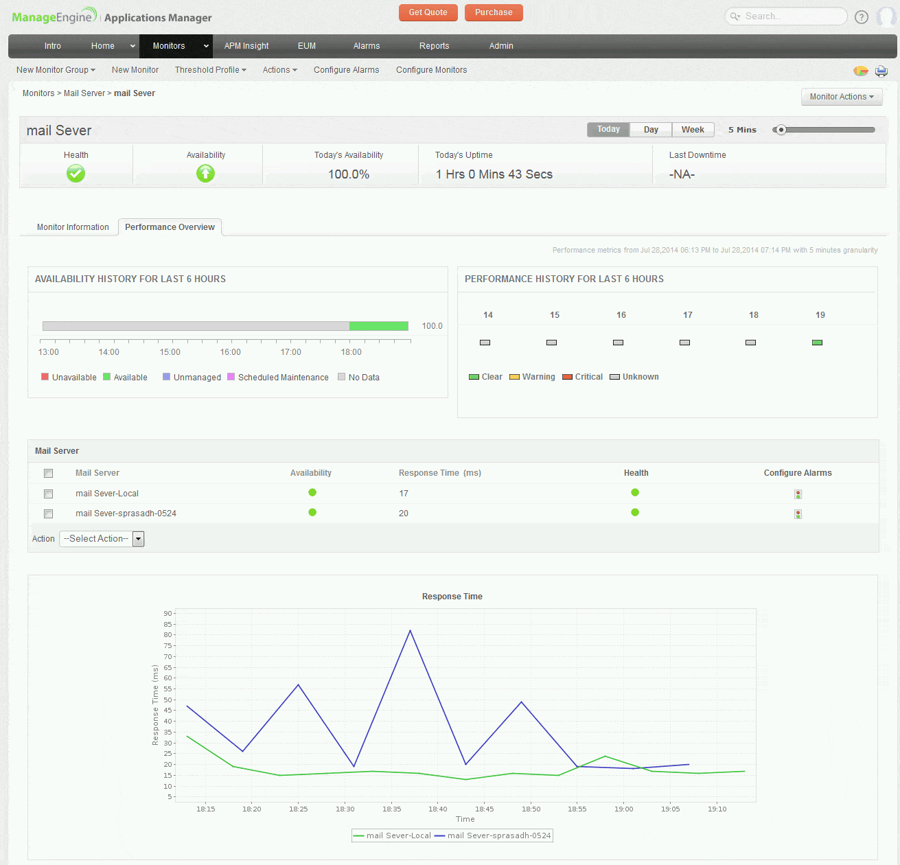Click the Response Time (ms) column header

coord(440,473)
